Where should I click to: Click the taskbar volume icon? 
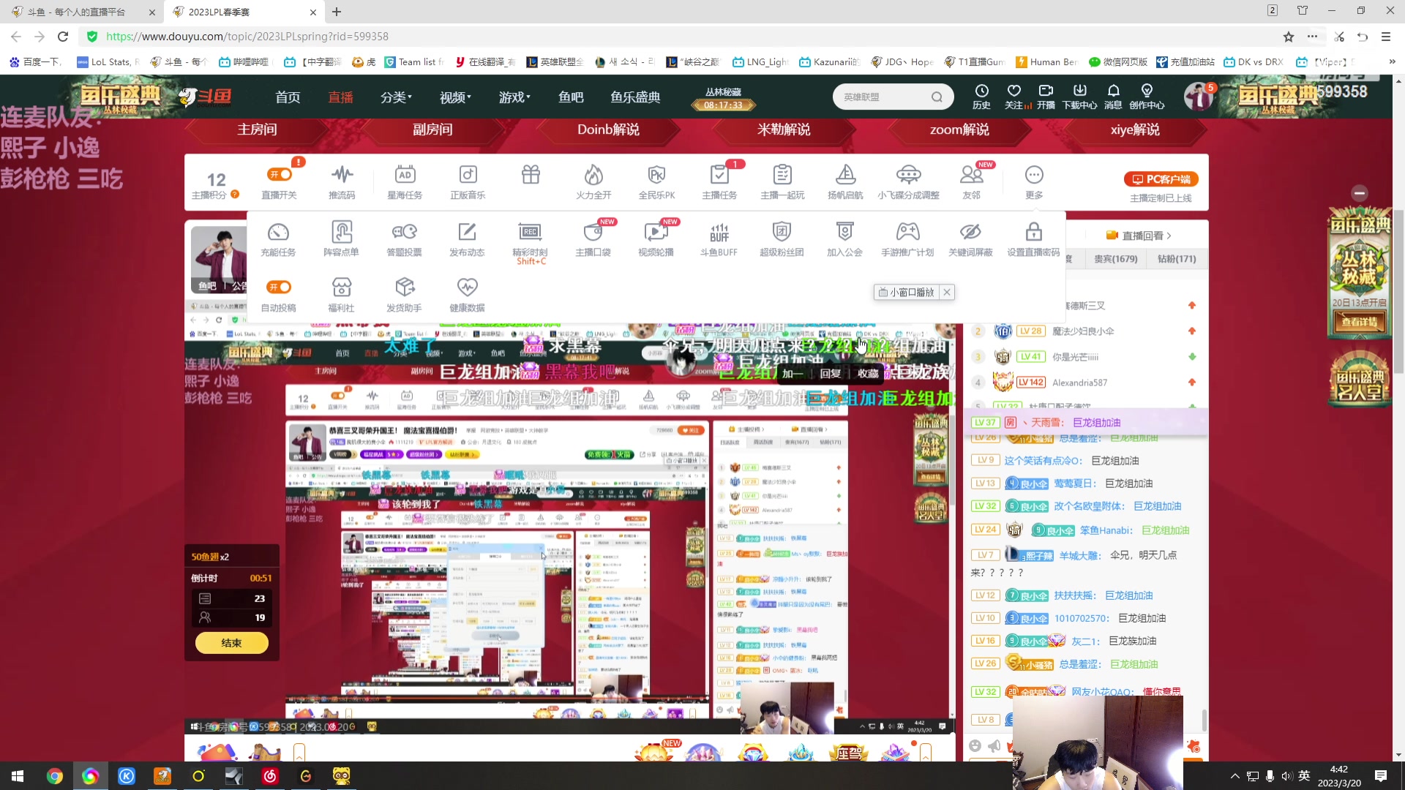click(1287, 776)
